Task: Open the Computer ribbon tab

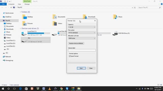Action: coord(11,4)
